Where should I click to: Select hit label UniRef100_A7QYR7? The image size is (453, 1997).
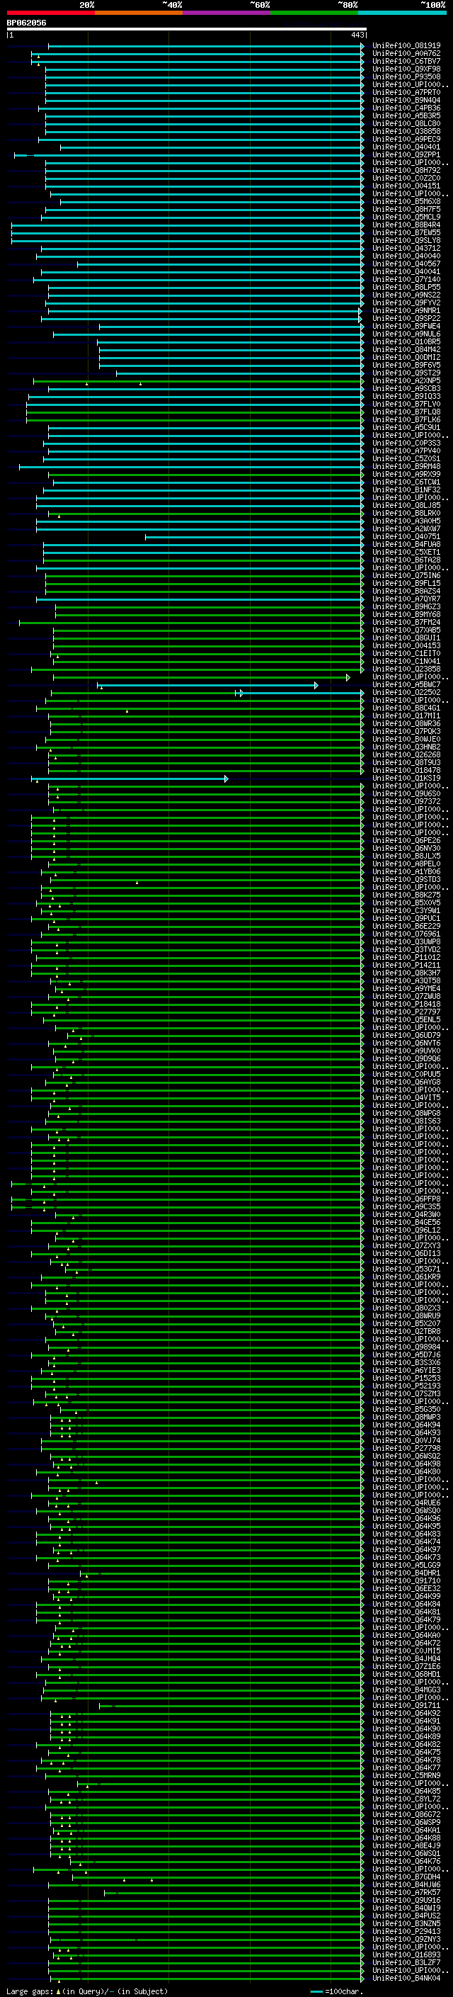point(406,599)
